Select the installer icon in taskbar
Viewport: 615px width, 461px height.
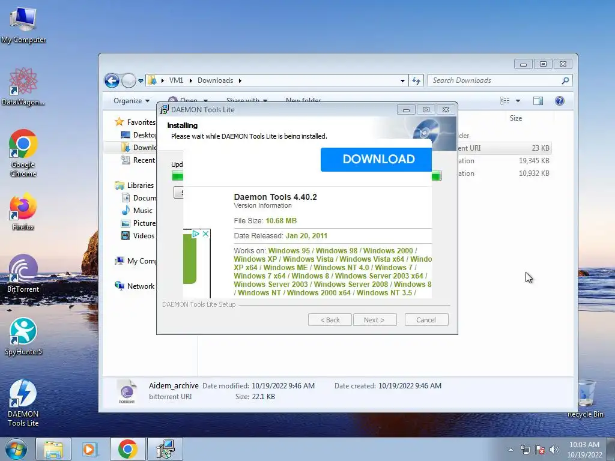pyautogui.click(x=165, y=449)
